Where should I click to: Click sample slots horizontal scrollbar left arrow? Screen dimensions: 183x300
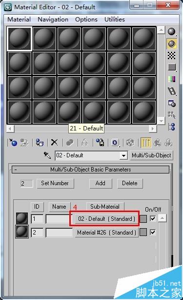coord(10,129)
